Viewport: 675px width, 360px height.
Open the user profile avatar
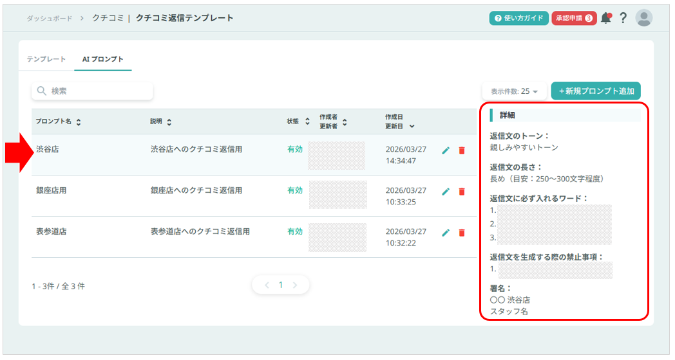643,18
